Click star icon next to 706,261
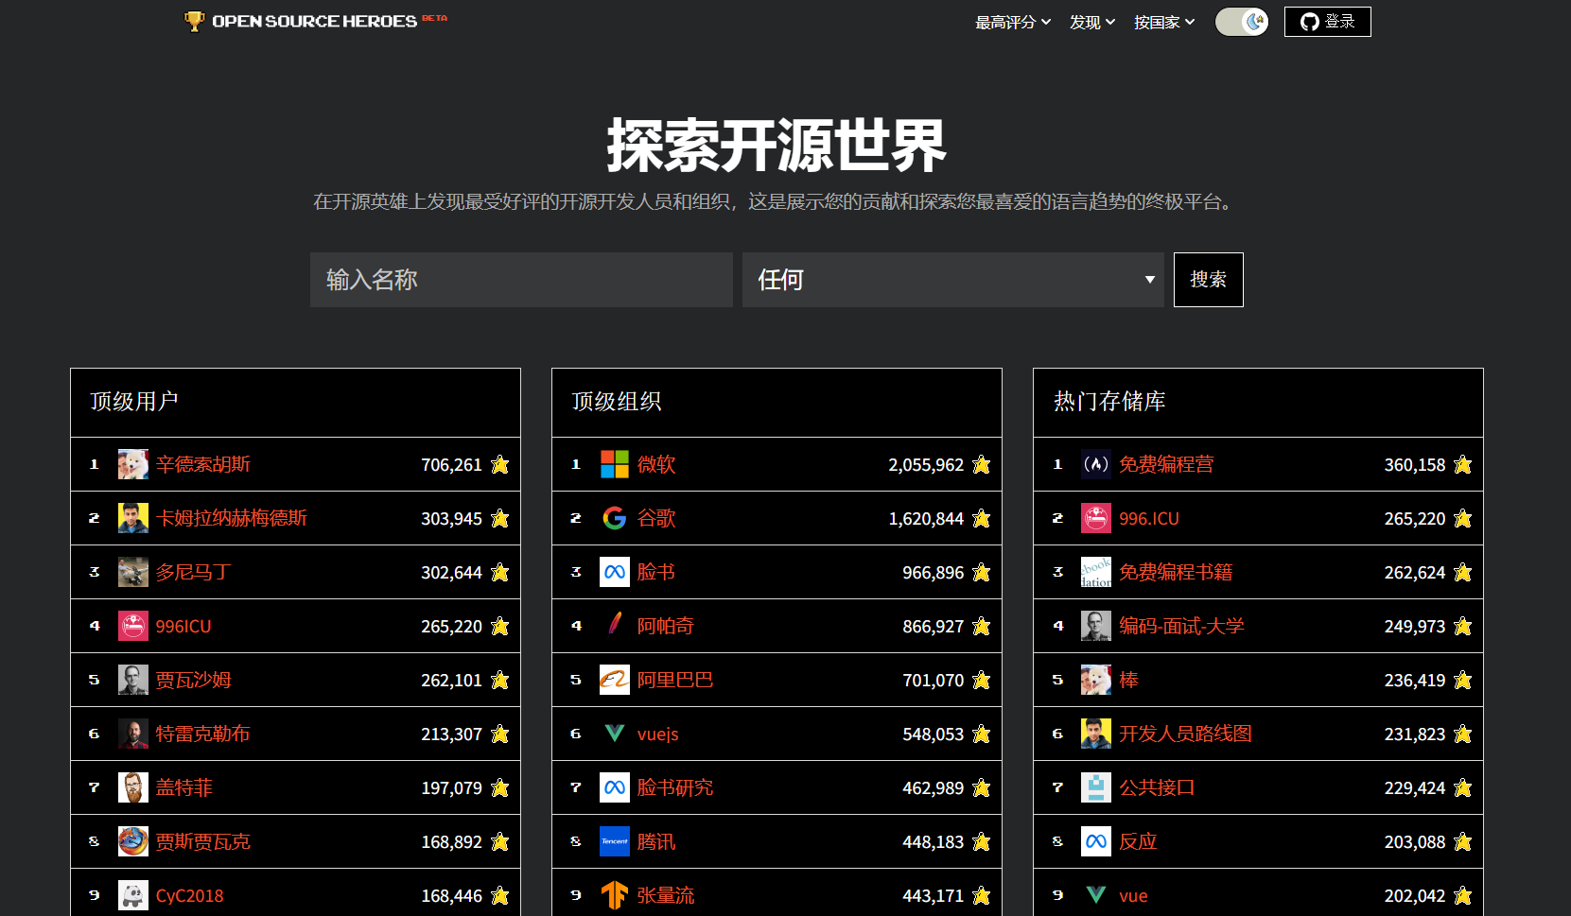Screen dimensions: 1571x916 pos(500,464)
